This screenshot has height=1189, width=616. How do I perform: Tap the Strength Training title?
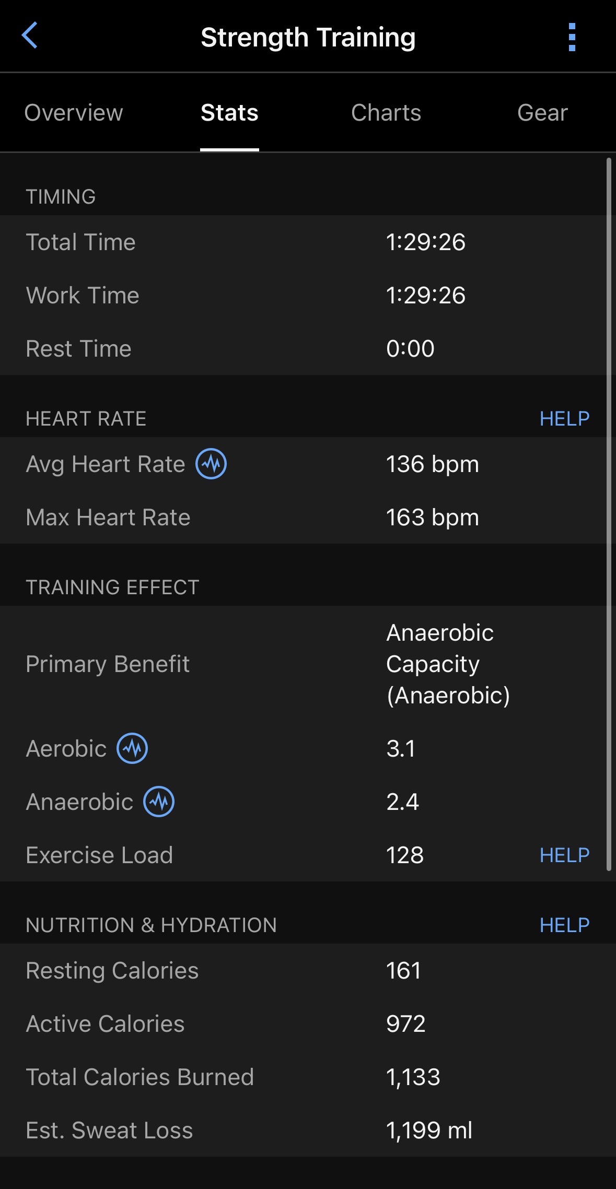[308, 38]
